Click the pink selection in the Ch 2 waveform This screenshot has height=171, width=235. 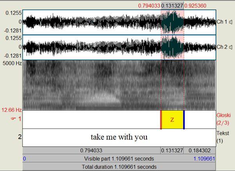[x=172, y=47]
